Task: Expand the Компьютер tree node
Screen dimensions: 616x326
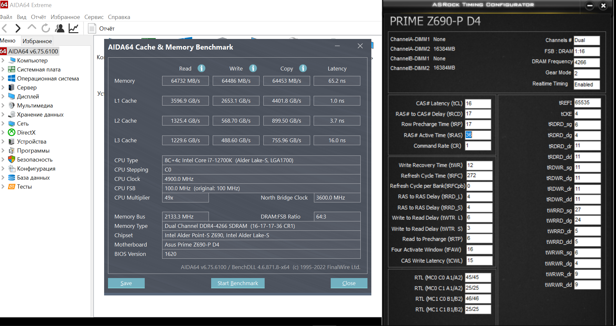Action: (3, 60)
